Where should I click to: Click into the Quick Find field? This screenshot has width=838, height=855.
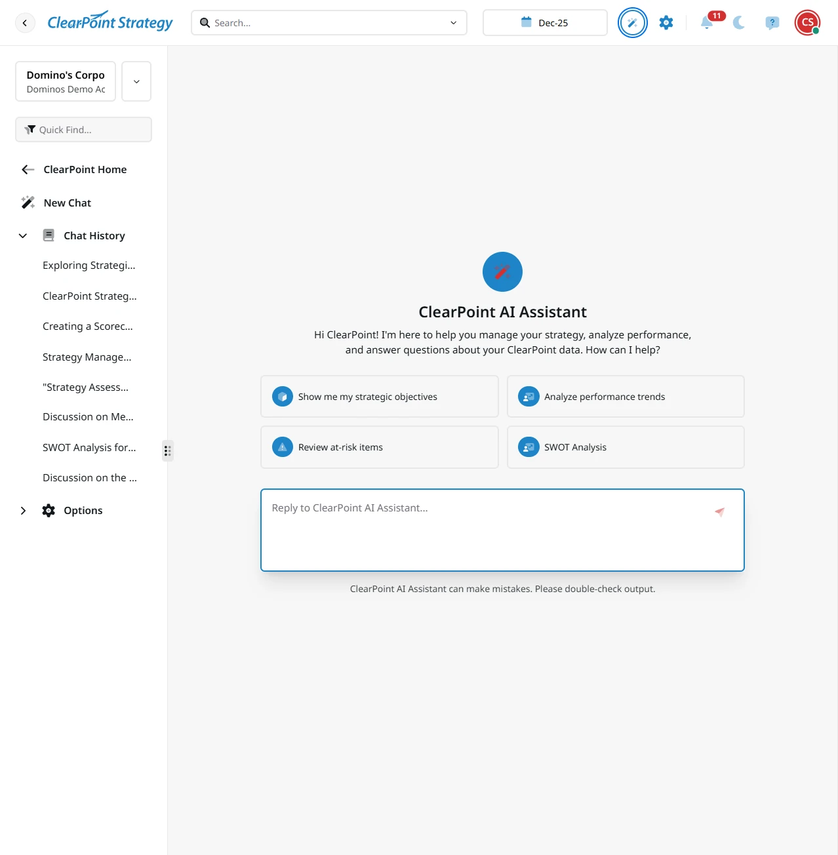click(83, 130)
